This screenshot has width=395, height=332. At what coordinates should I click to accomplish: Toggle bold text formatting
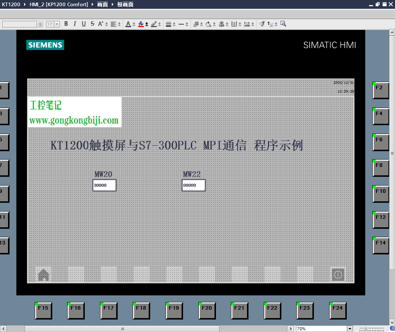[x=66, y=24]
